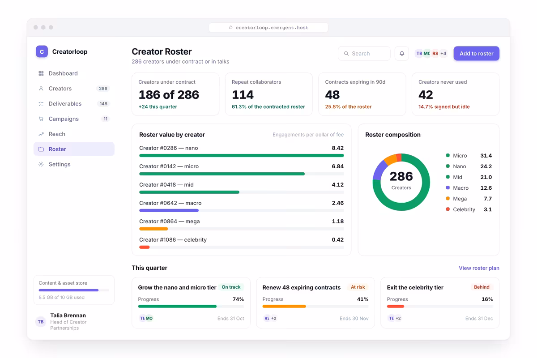Image resolution: width=537 pixels, height=358 pixels.
Task: Click the +4 members badge
Action: pos(443,54)
